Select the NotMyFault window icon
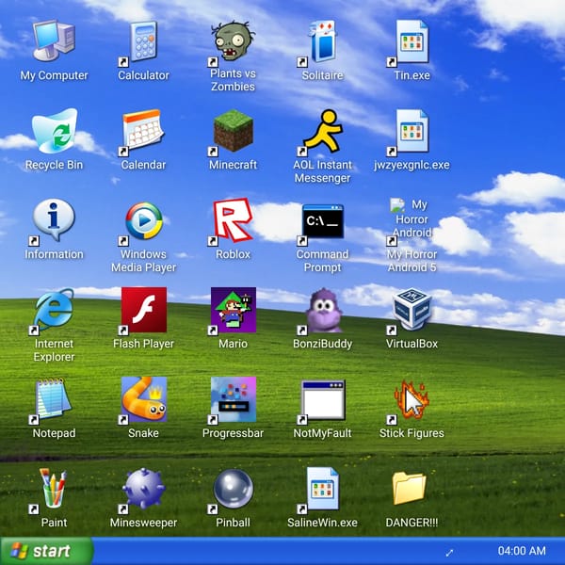Screen dimensions: 565x565 click(x=323, y=399)
